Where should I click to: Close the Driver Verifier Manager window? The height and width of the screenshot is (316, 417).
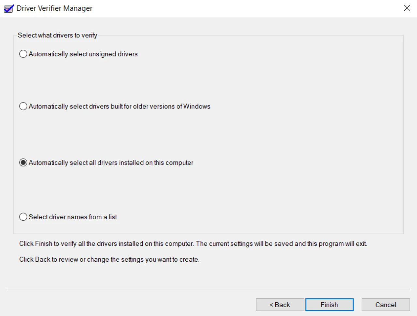click(407, 8)
